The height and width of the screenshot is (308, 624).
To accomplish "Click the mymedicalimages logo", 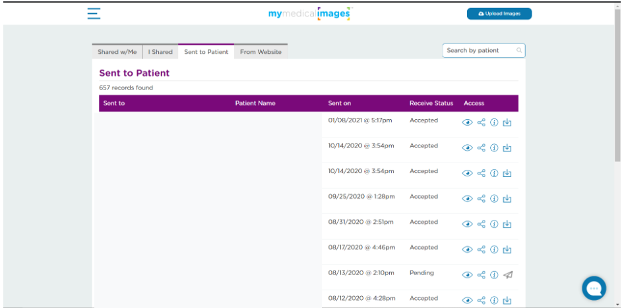I will click(x=309, y=14).
